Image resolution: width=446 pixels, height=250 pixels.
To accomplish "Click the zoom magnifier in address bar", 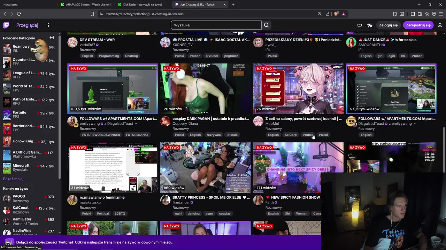I will [320, 14].
